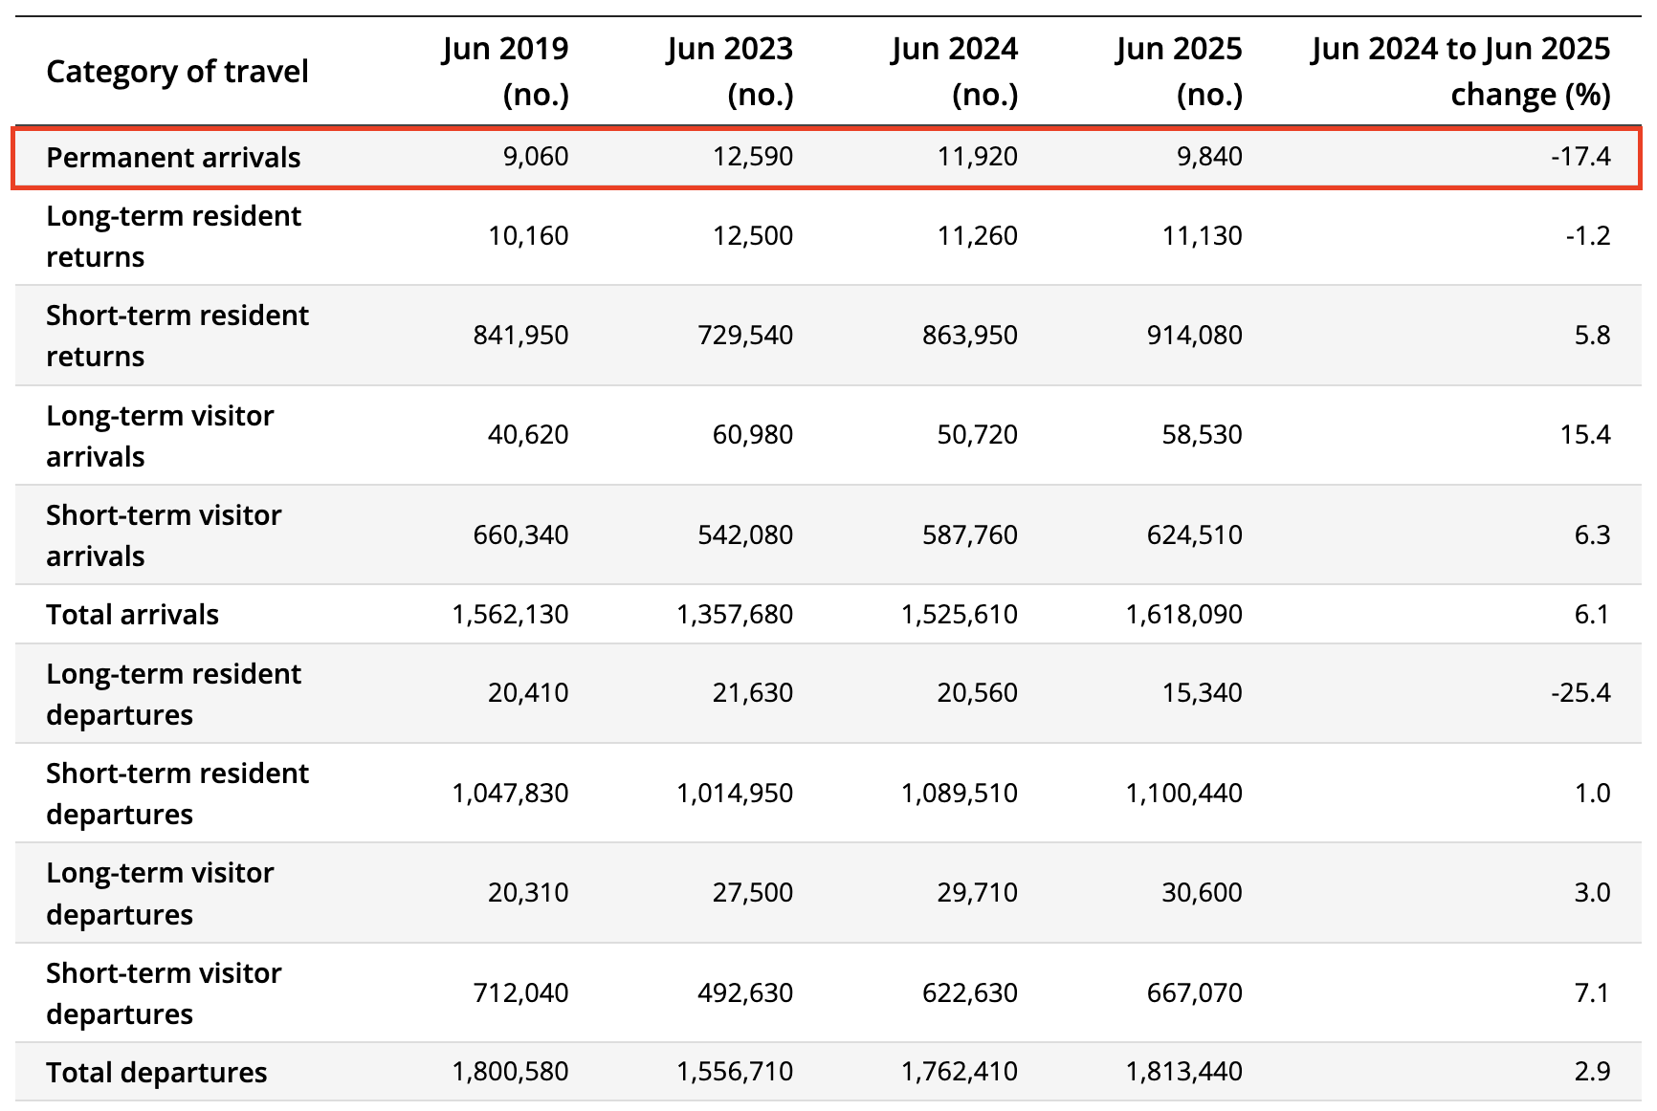Select the Long-term resident returns row label
Viewport: 1657px width, 1111px height.
point(173,236)
